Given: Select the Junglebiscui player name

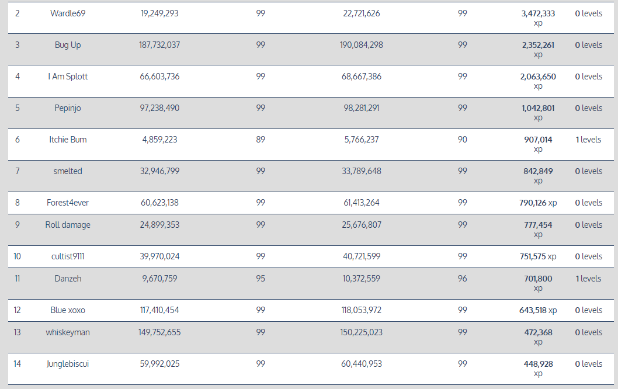Looking at the screenshot, I should click(68, 364).
